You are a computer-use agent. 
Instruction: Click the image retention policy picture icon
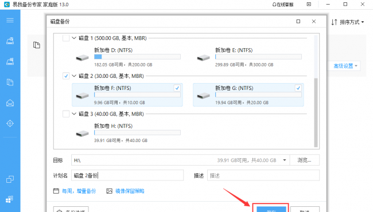coord(109,191)
